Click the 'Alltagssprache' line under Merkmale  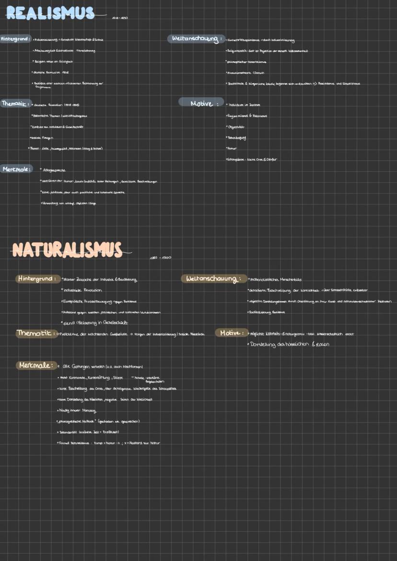[x=54, y=169]
